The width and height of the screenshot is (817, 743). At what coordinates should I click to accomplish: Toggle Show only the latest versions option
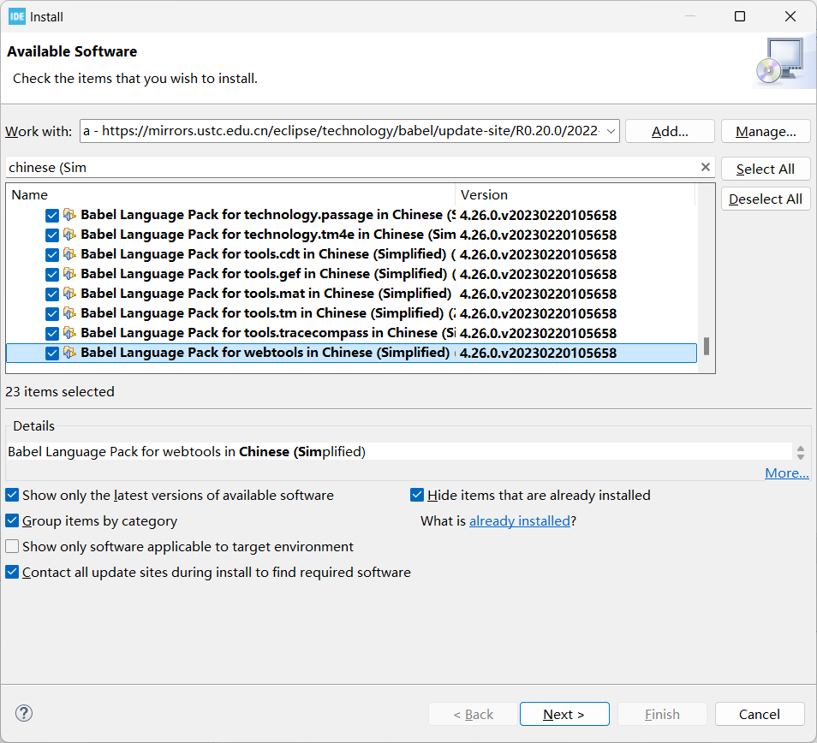click(x=12, y=495)
